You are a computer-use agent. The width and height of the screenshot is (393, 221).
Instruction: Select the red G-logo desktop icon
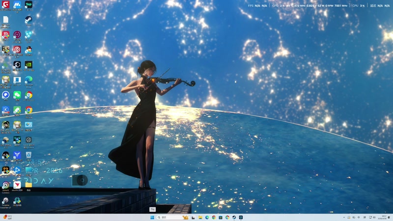5,5
